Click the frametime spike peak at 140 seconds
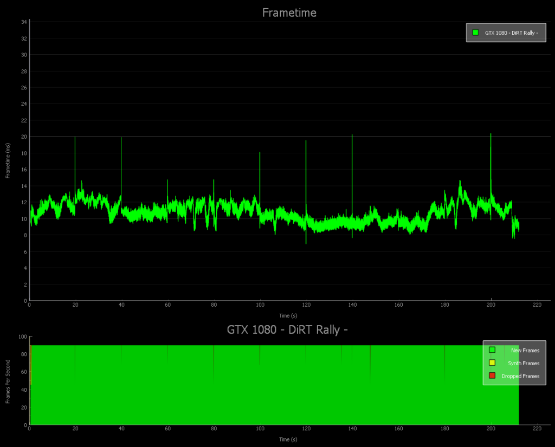 [352, 135]
